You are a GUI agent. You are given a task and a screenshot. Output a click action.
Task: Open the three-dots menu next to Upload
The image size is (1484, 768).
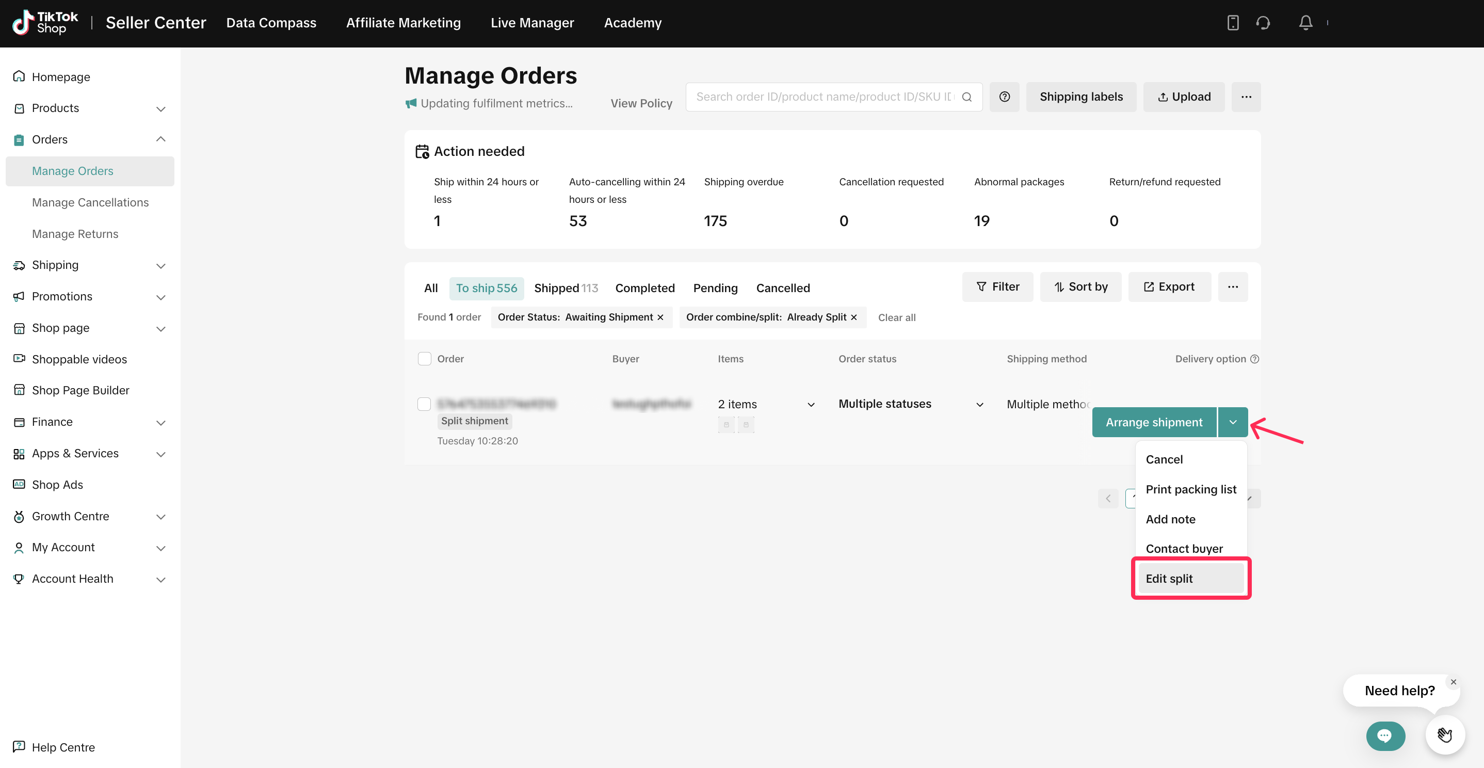pyautogui.click(x=1246, y=97)
